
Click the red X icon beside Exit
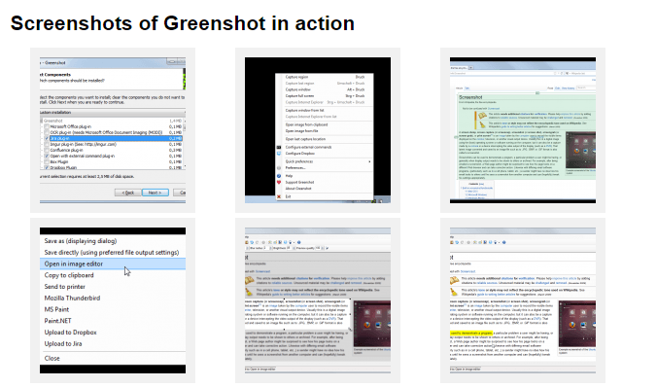(279, 196)
